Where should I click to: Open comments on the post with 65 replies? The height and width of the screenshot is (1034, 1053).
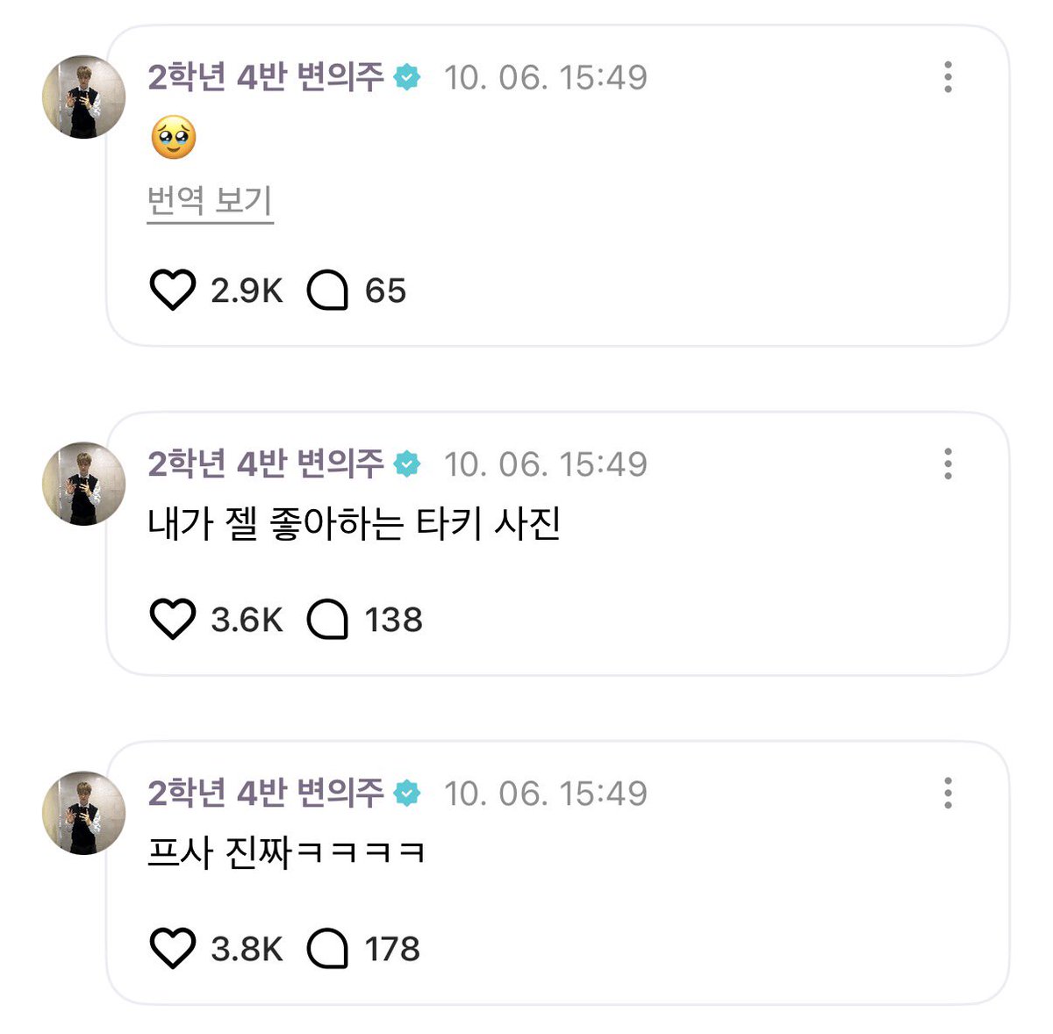click(x=327, y=291)
